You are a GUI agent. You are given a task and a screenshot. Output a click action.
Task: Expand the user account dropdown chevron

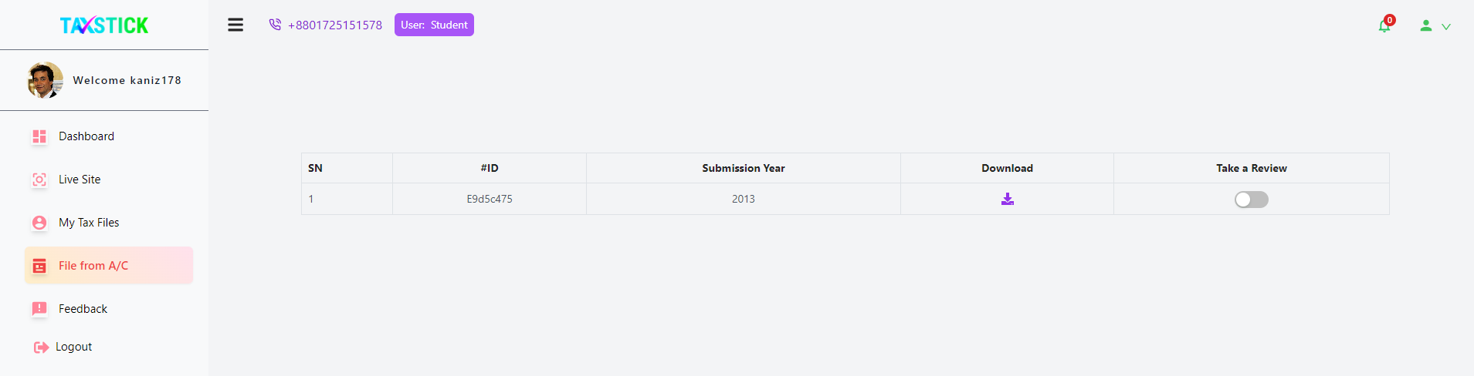1446,26
